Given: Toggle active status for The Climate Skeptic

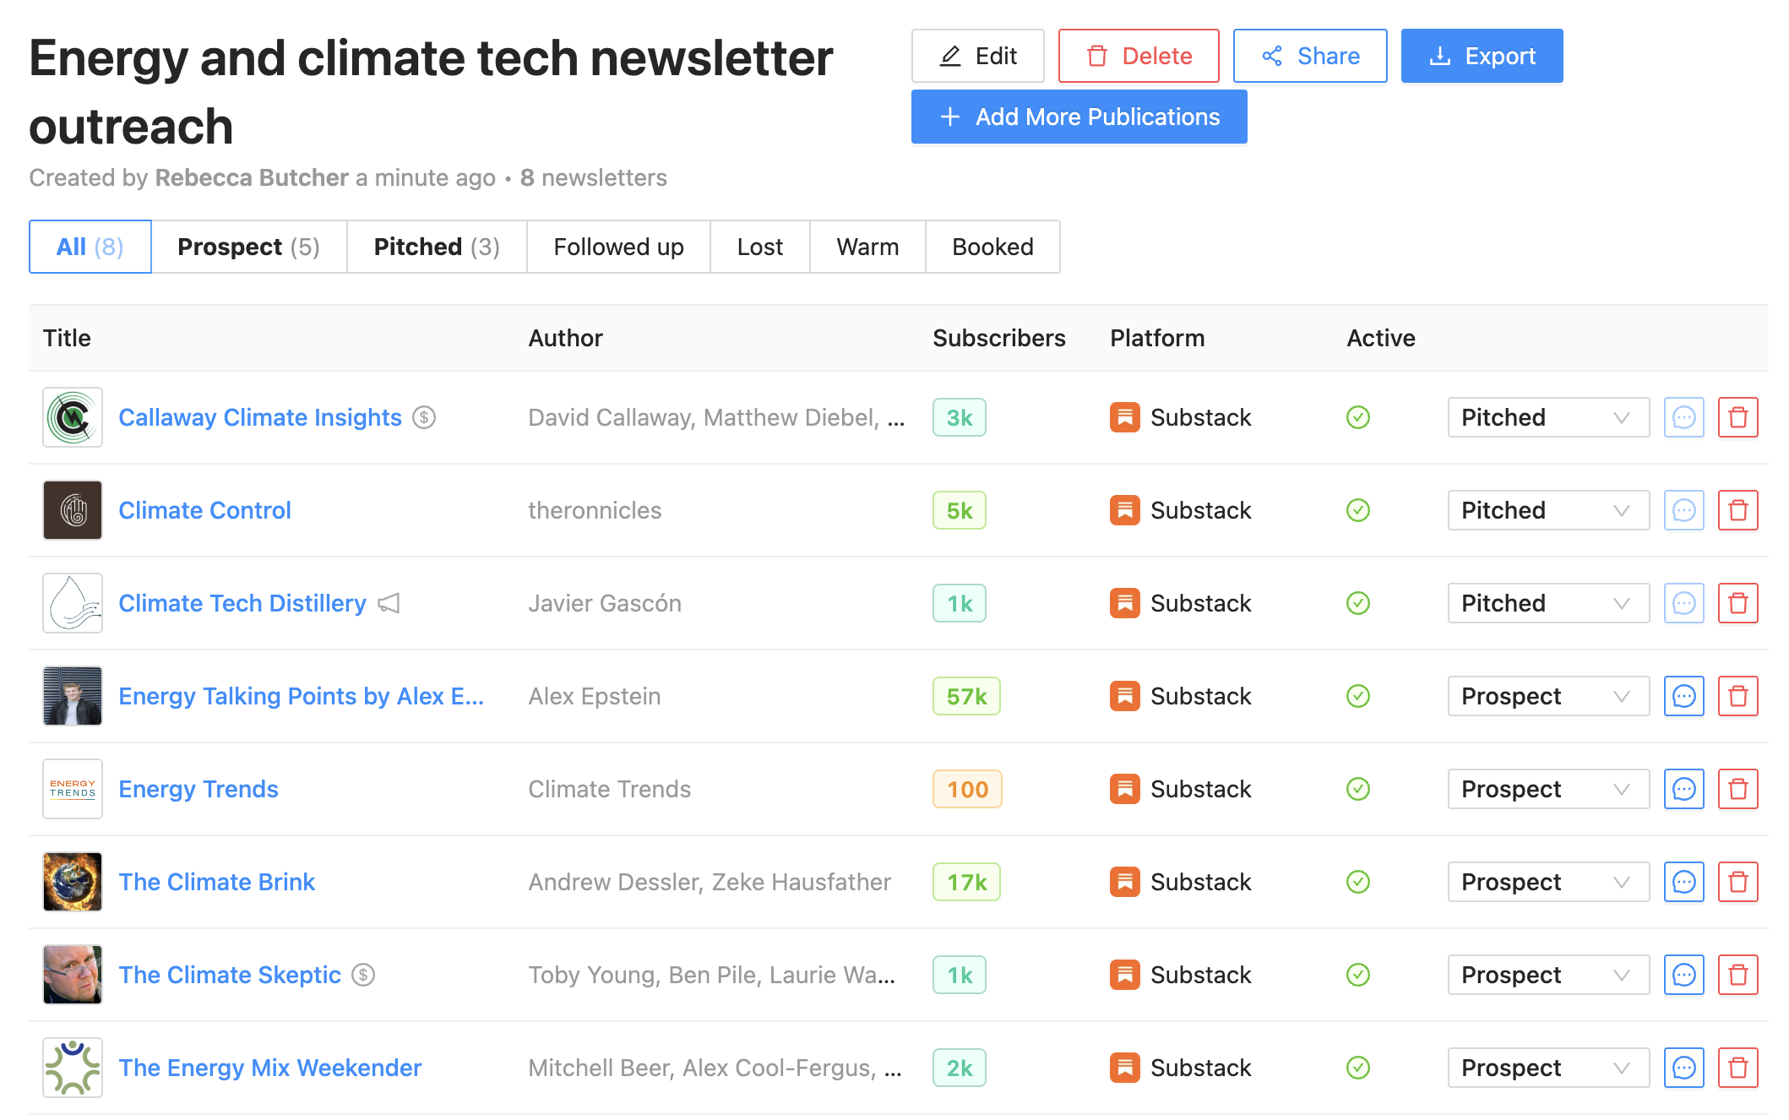Looking at the screenshot, I should pyautogui.click(x=1357, y=975).
